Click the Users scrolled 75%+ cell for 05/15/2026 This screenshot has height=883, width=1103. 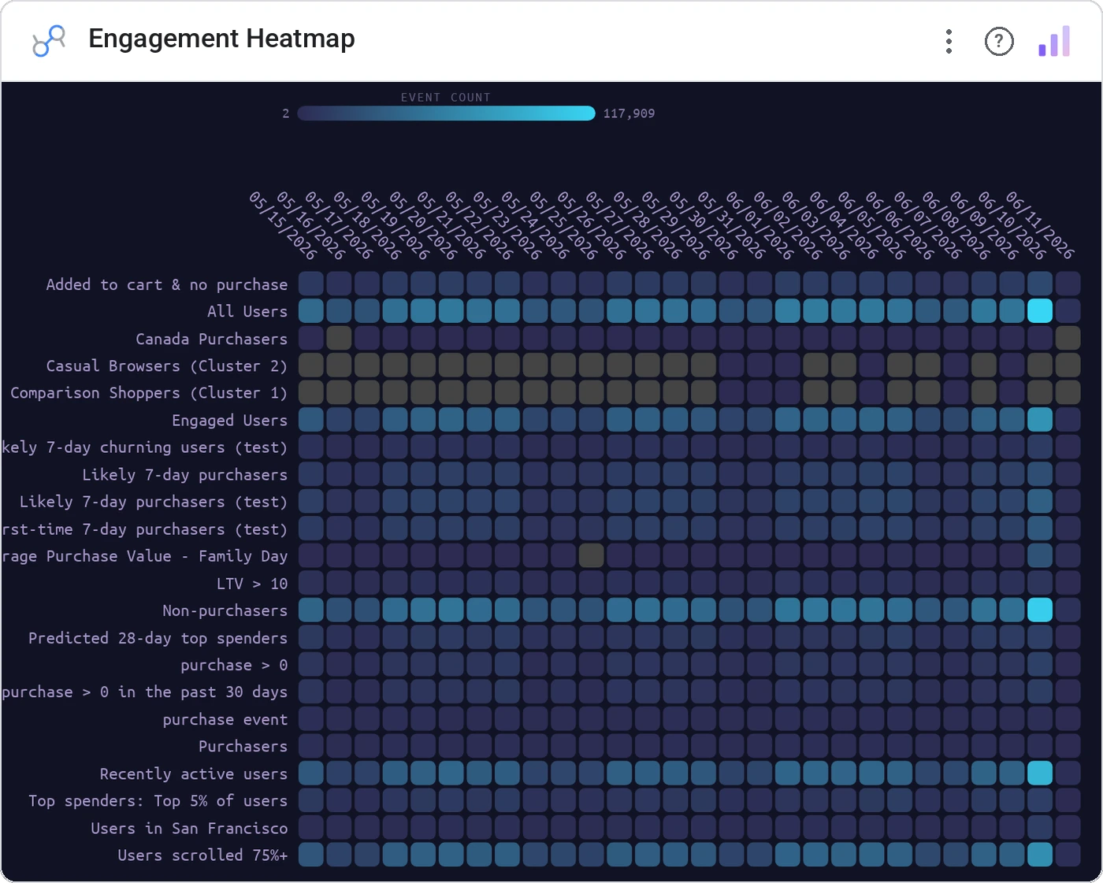click(x=311, y=854)
